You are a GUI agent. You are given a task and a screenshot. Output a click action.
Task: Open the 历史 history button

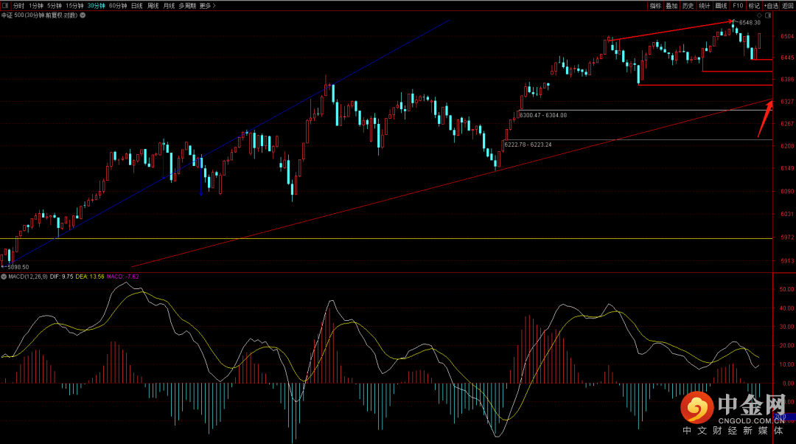(688, 6)
